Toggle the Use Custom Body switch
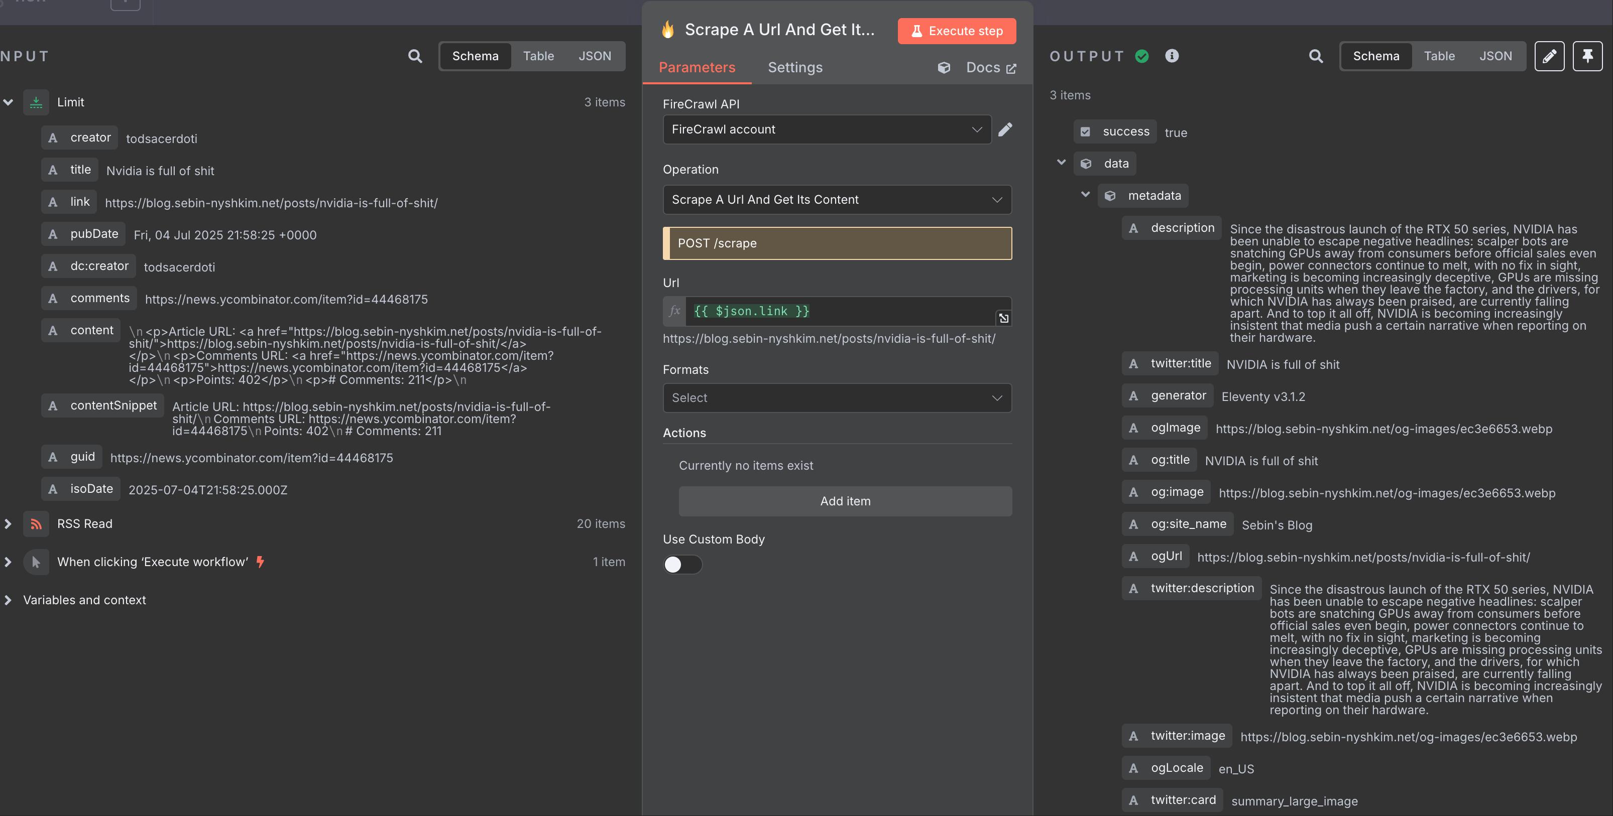The image size is (1613, 816). [682, 565]
